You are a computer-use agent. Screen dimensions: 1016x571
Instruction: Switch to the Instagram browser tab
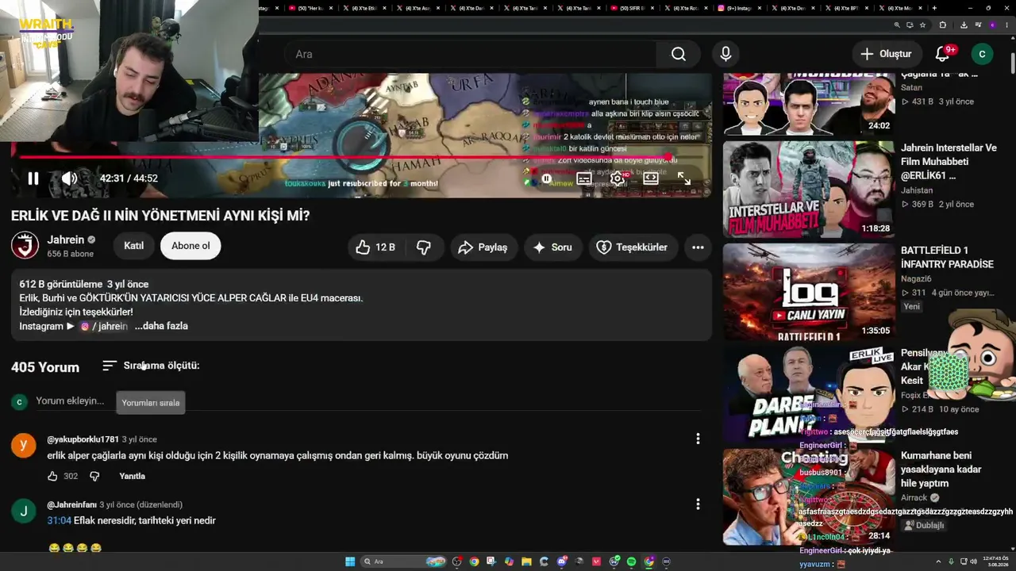click(x=738, y=8)
